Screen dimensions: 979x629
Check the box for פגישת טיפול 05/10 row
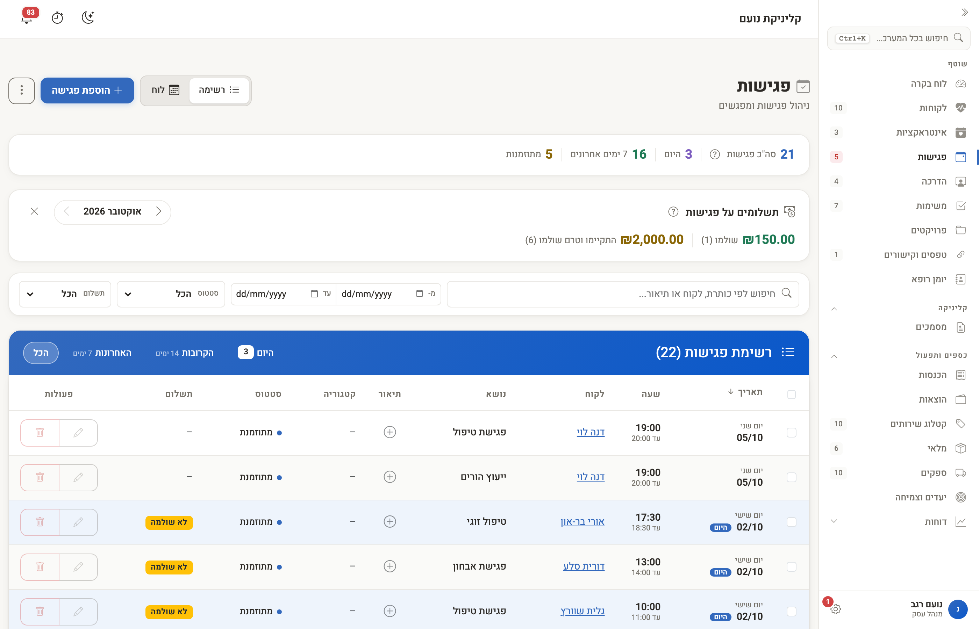tap(791, 433)
